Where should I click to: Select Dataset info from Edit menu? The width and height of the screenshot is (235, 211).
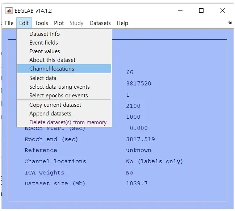(45, 34)
